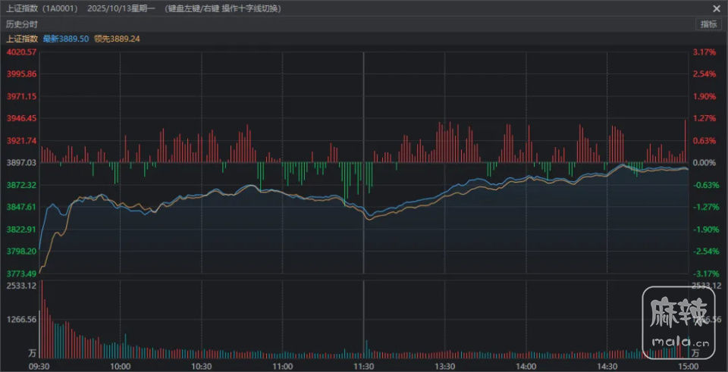Click the yellow 上证指数 legend label

(x=22, y=39)
